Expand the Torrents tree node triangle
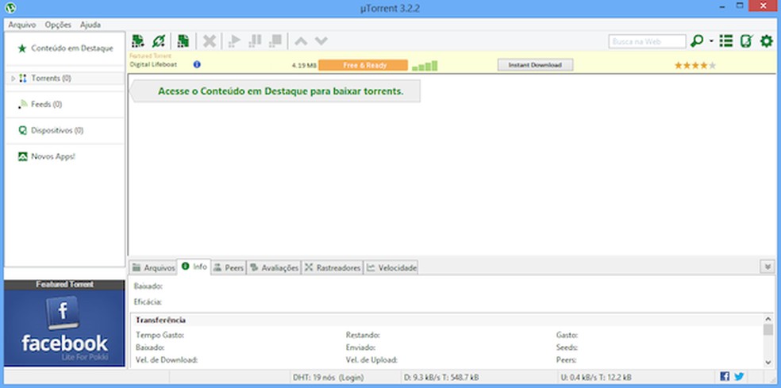781x388 pixels. (x=13, y=79)
